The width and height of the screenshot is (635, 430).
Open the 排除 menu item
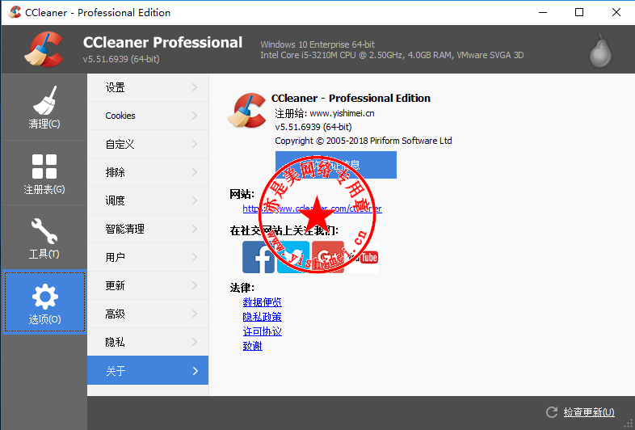(x=148, y=172)
